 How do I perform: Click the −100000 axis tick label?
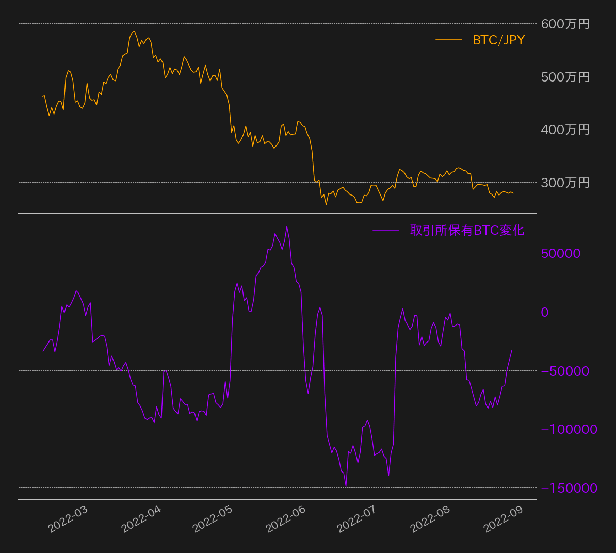[x=569, y=429]
